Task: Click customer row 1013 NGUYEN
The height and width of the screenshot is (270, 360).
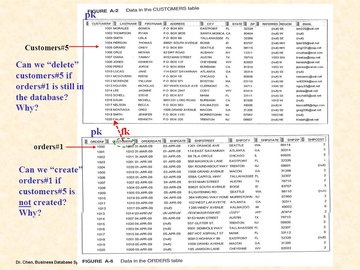Action: (211, 86)
